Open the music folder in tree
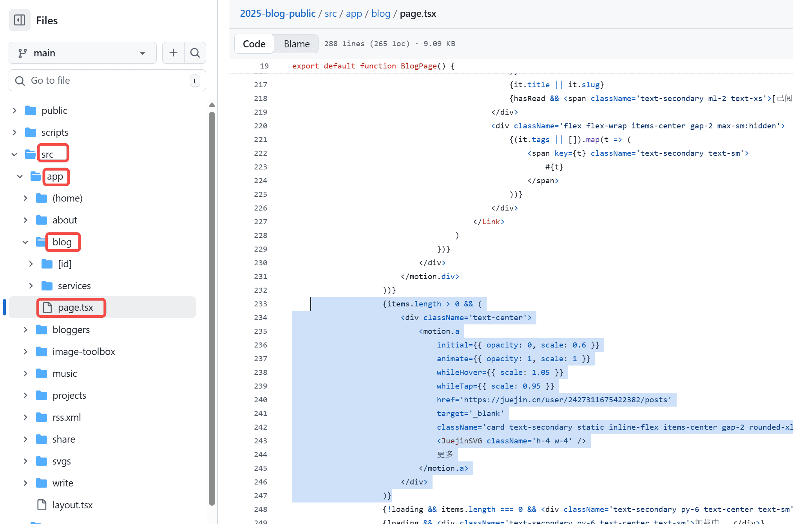 tap(65, 373)
